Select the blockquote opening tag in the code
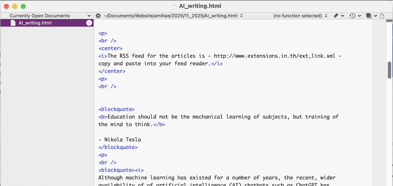The width and height of the screenshot is (393, 186). pos(116,109)
